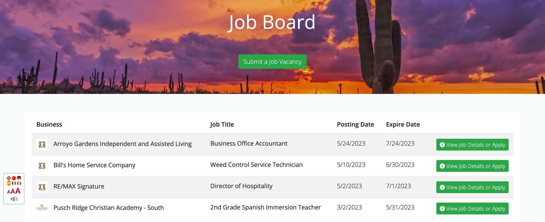Click the Arroyo Gardens business logo thumbnail
This screenshot has width=545, height=222.
[42, 144]
